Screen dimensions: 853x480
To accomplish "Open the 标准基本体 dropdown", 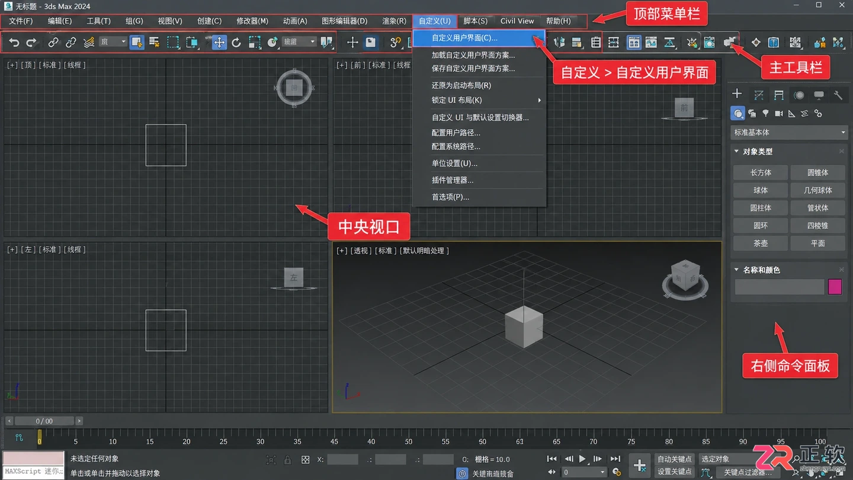I will tap(789, 133).
